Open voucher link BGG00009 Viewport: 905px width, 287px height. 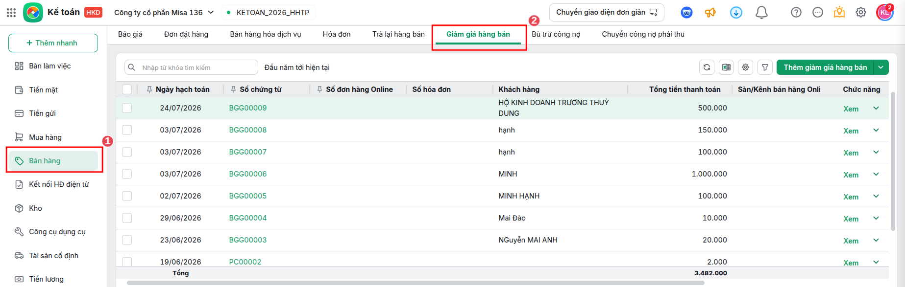pyautogui.click(x=248, y=108)
